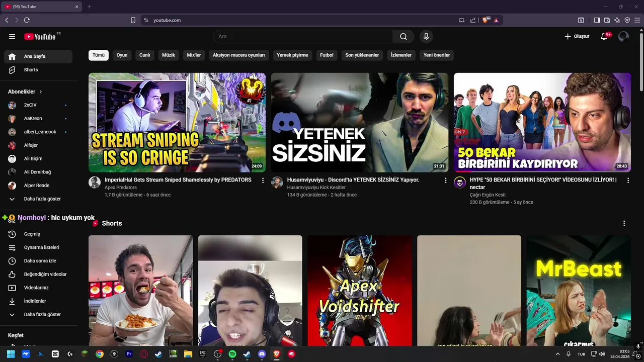Open İndirilenler downloads
This screenshot has height=362, width=644.
38,301
